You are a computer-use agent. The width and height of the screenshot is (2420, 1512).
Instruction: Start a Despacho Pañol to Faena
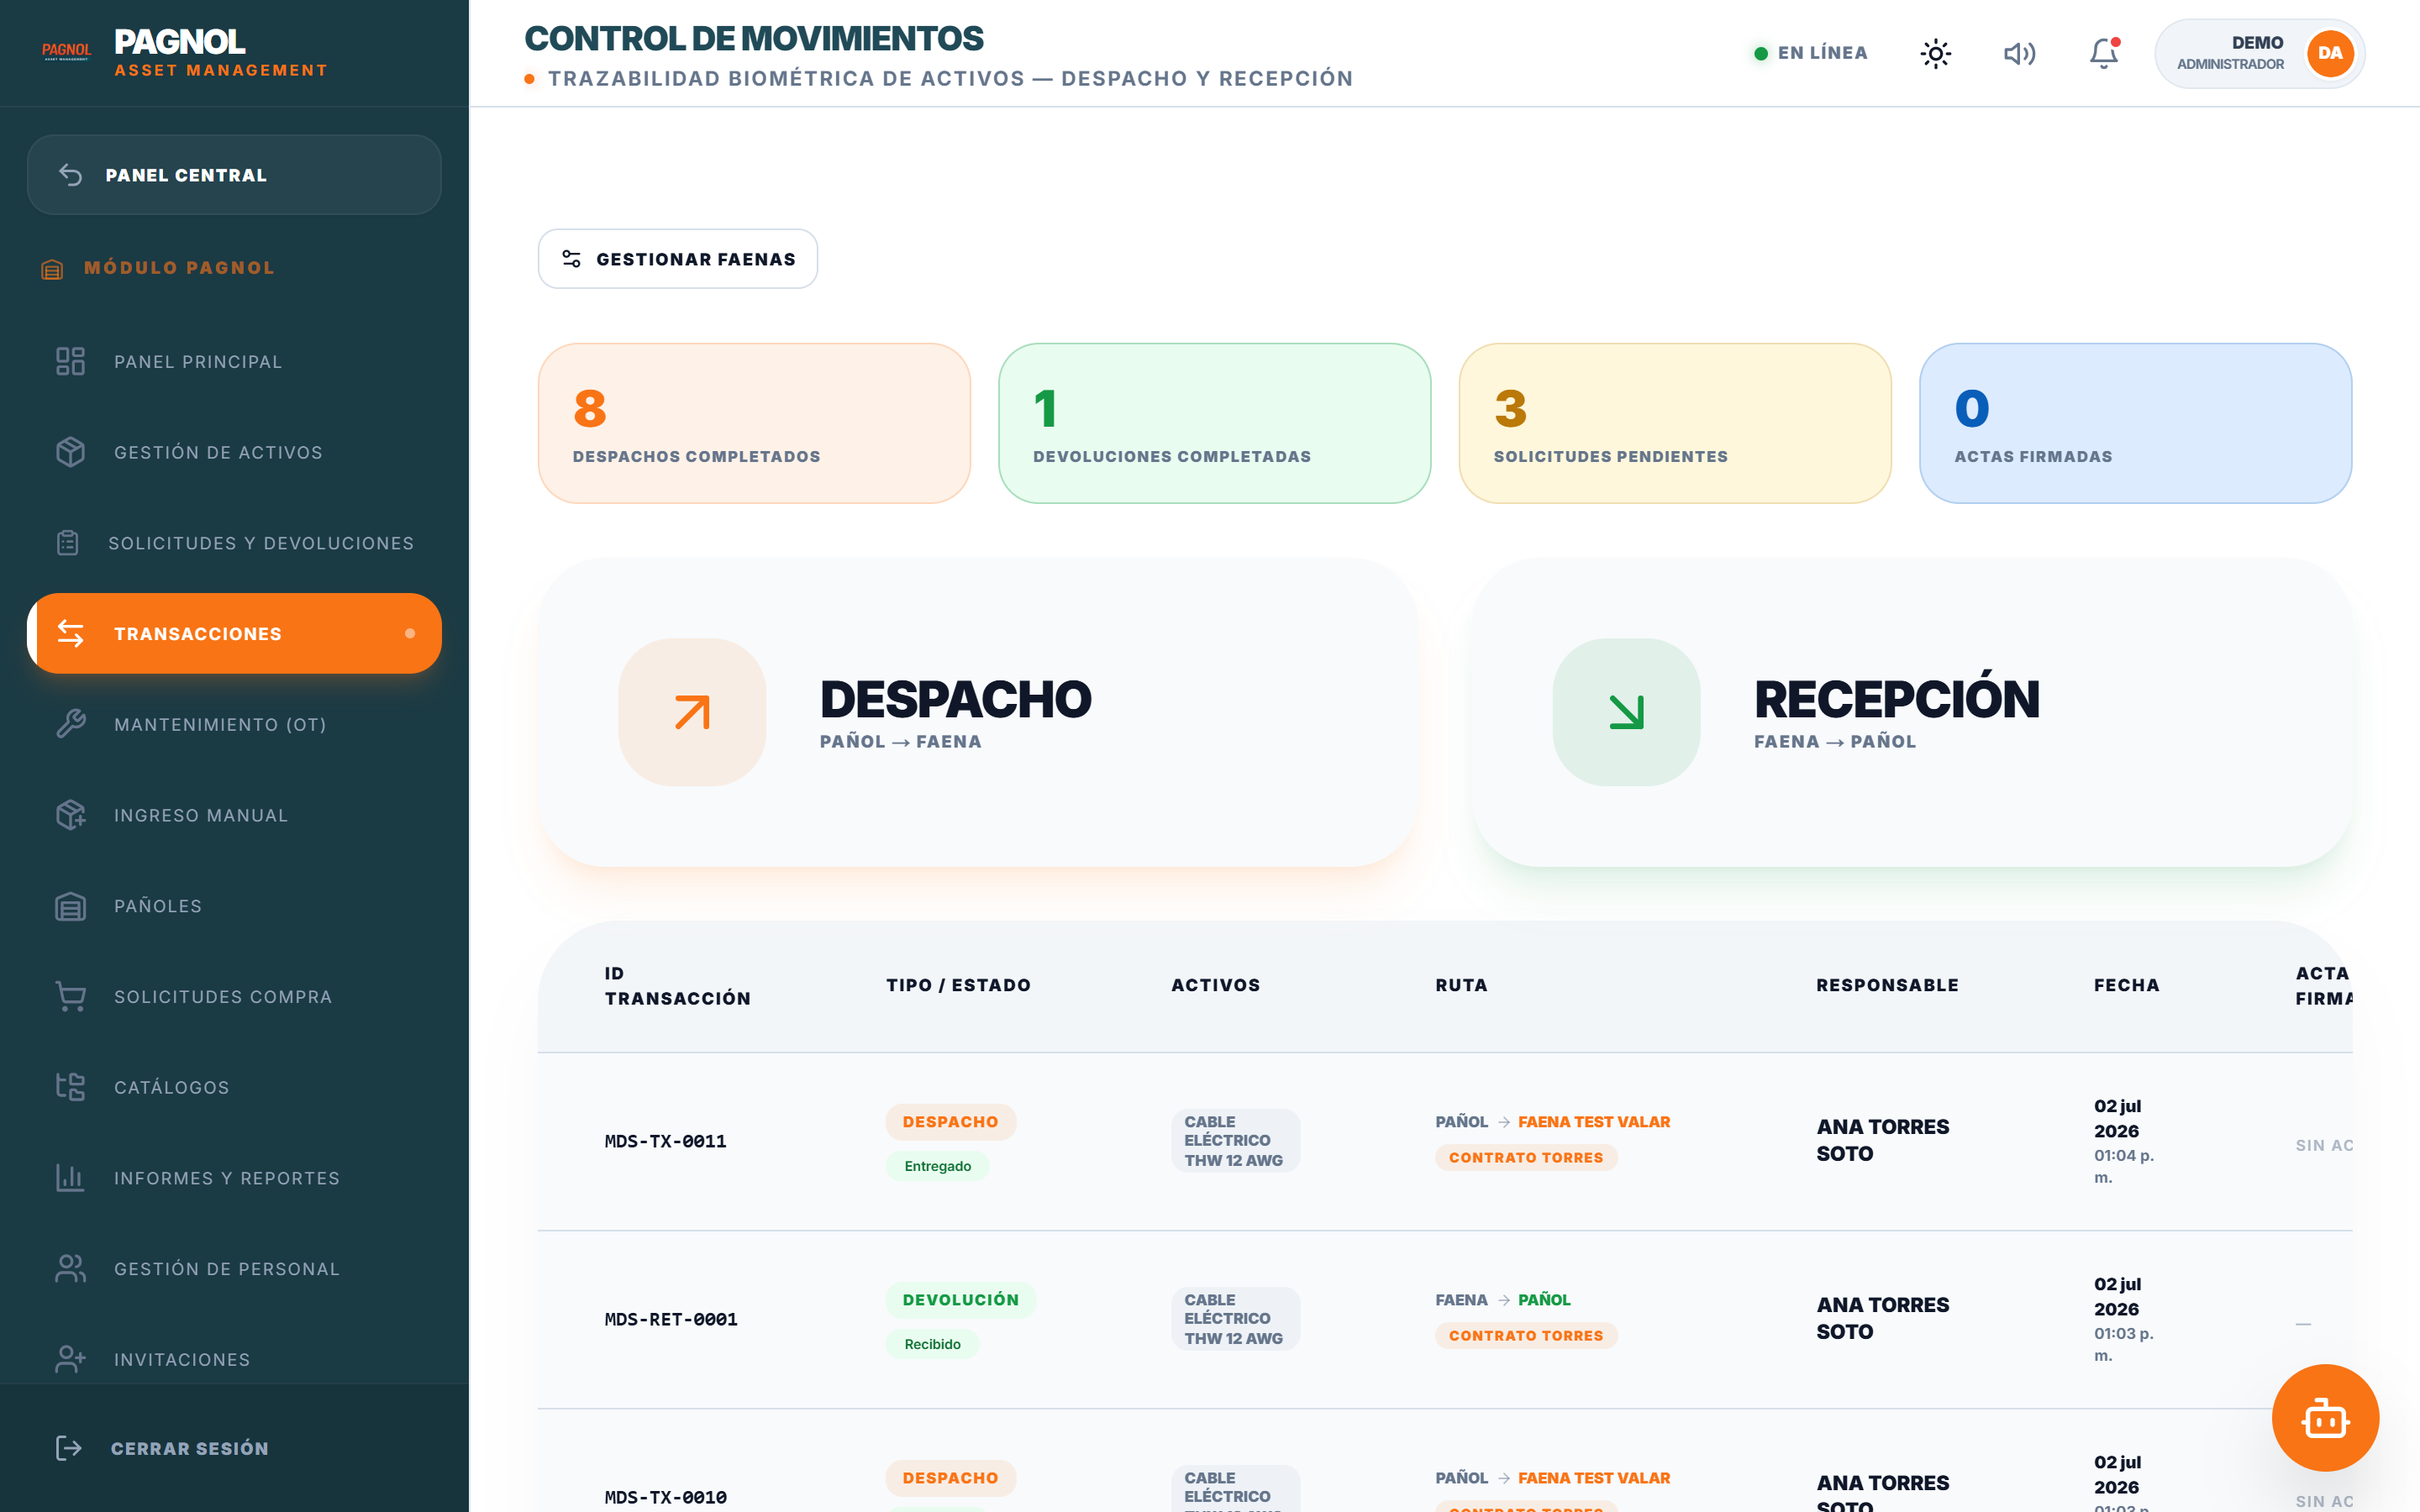click(x=977, y=712)
